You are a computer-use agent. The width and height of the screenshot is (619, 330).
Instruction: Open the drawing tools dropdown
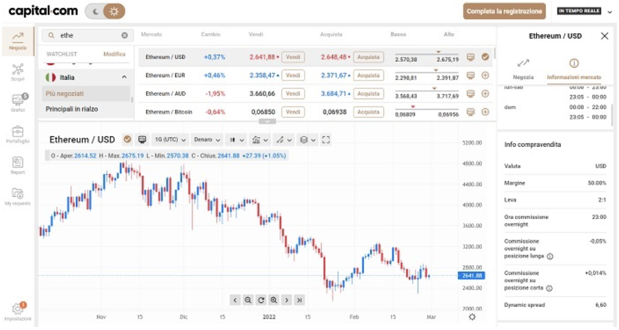pos(283,139)
